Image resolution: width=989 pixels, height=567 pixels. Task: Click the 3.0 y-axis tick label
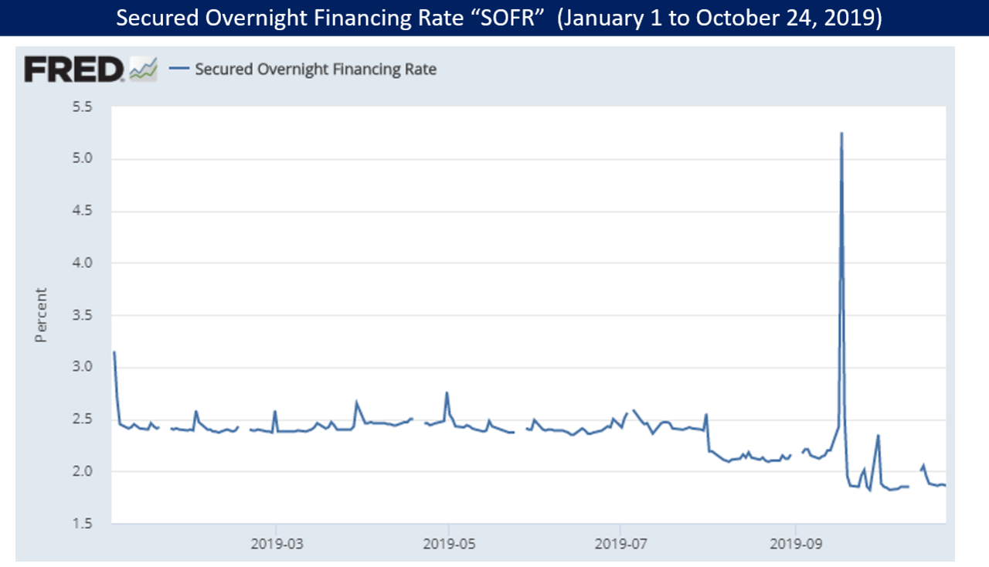(82, 367)
